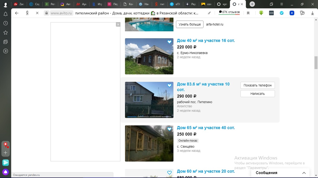
Task: Open the 67K отзывов site reviews
Action: (x=229, y=12)
